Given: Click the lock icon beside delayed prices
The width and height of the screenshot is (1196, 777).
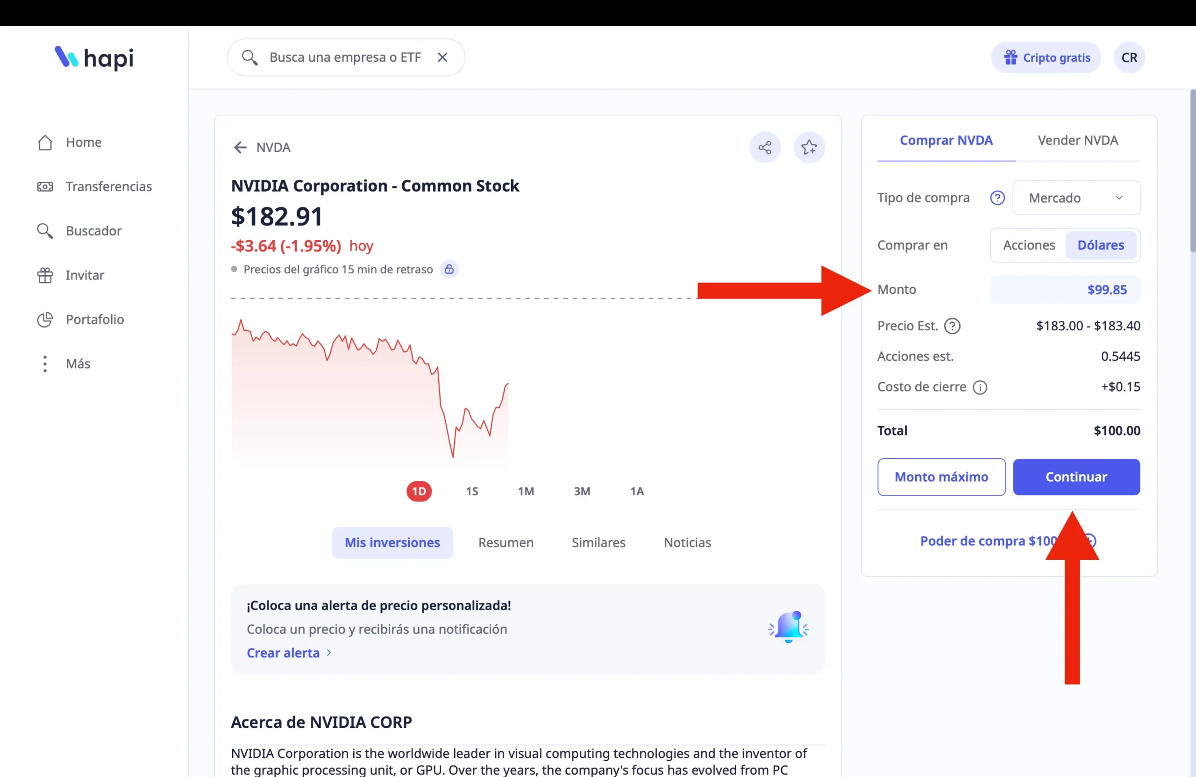Looking at the screenshot, I should coord(449,270).
